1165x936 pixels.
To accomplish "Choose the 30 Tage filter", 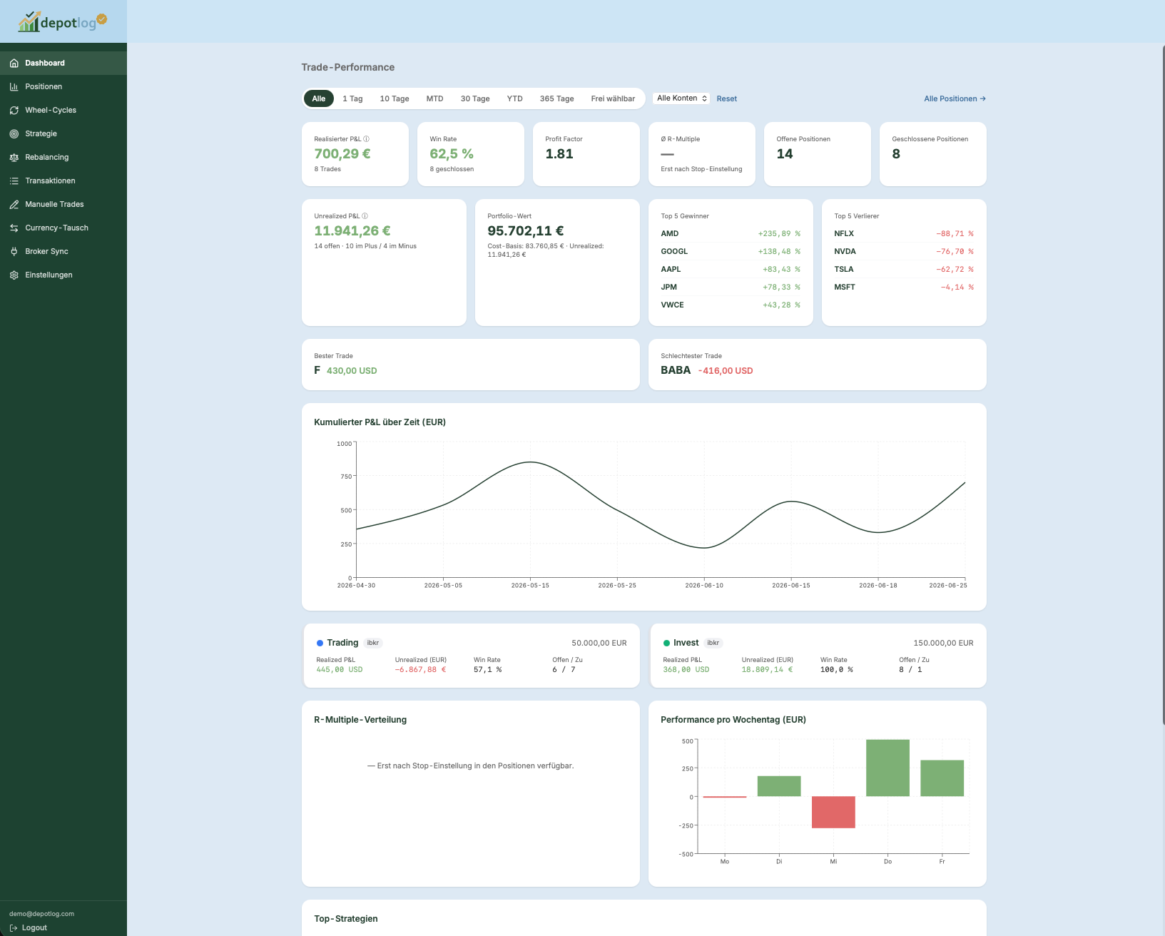I will point(475,98).
